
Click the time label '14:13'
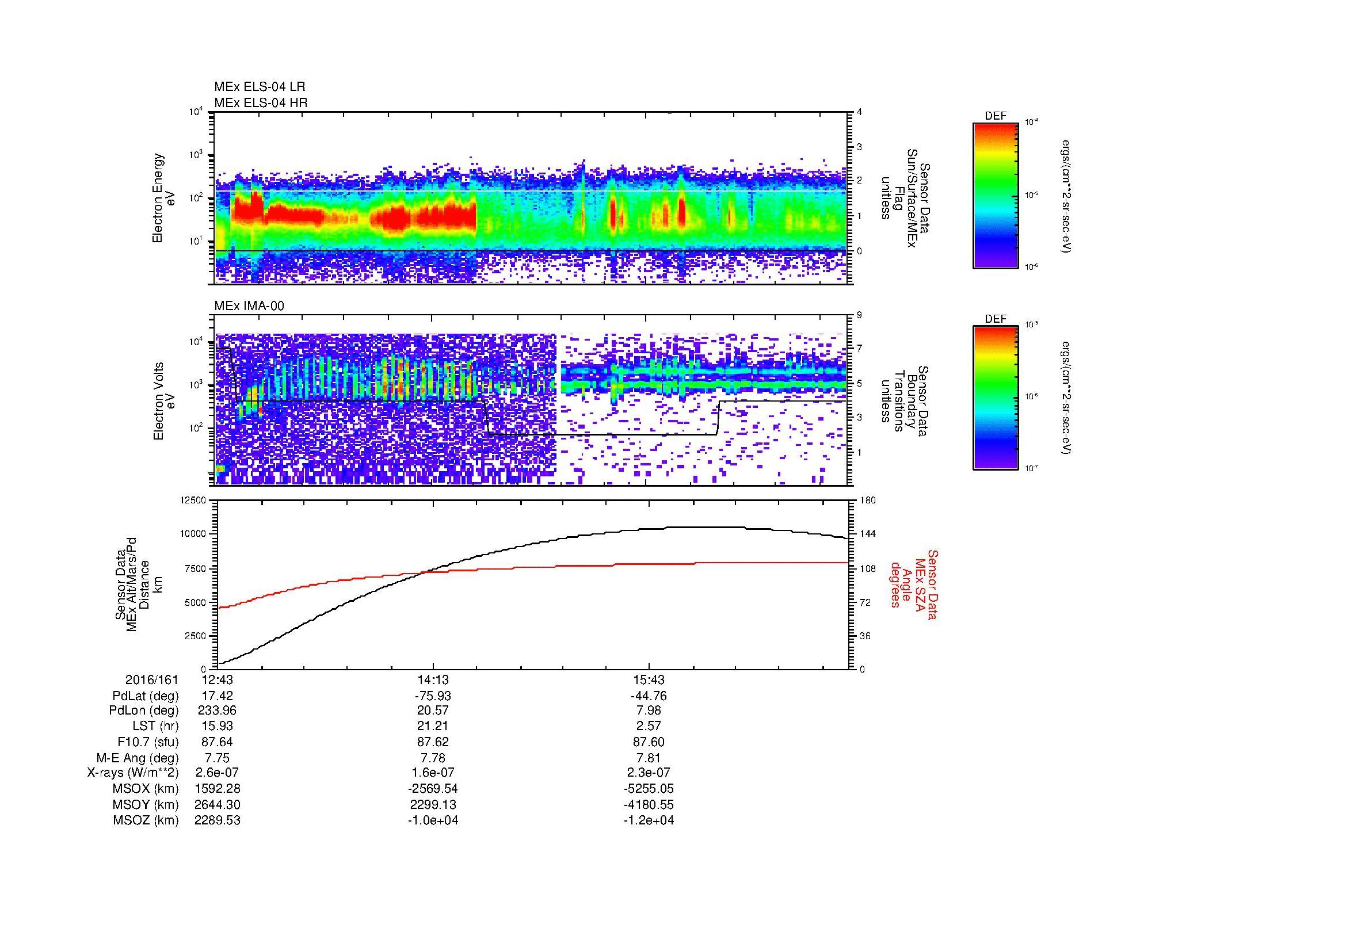pyautogui.click(x=433, y=680)
